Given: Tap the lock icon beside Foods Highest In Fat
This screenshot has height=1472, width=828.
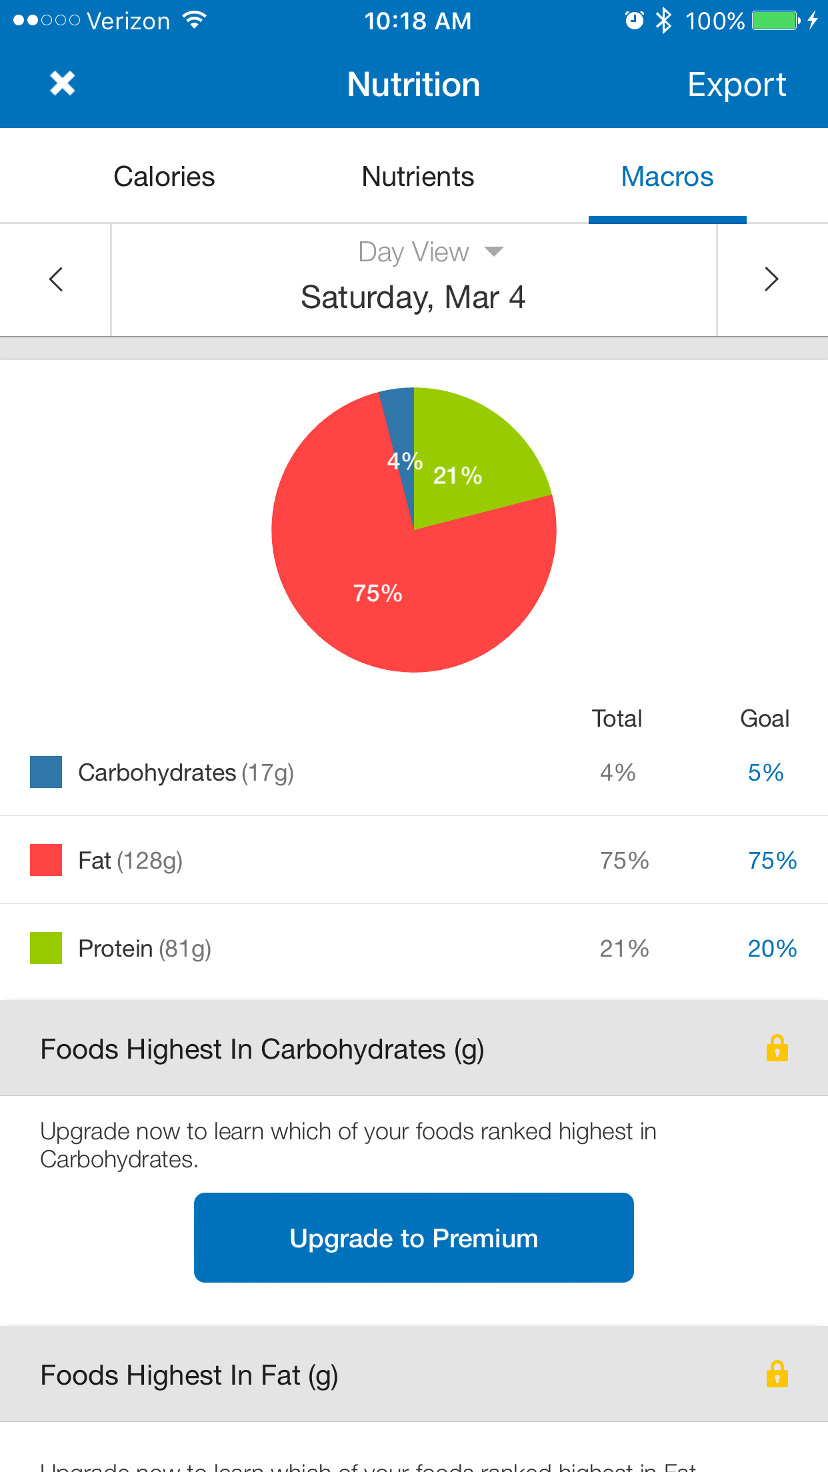Looking at the screenshot, I should click(x=777, y=1374).
